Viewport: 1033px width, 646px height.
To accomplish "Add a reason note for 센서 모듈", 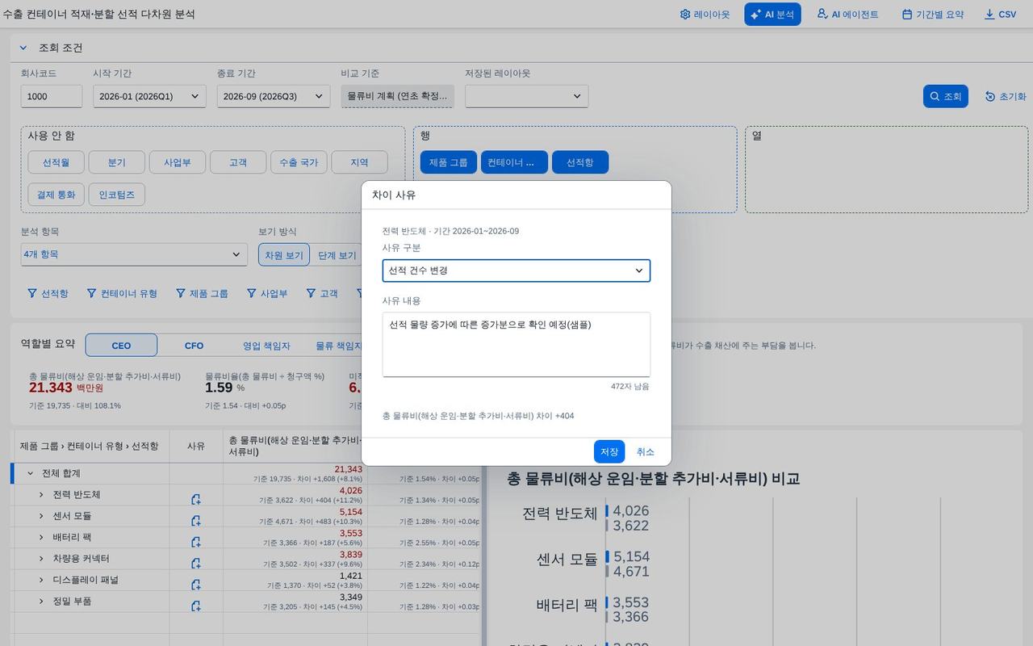I will pos(195,520).
